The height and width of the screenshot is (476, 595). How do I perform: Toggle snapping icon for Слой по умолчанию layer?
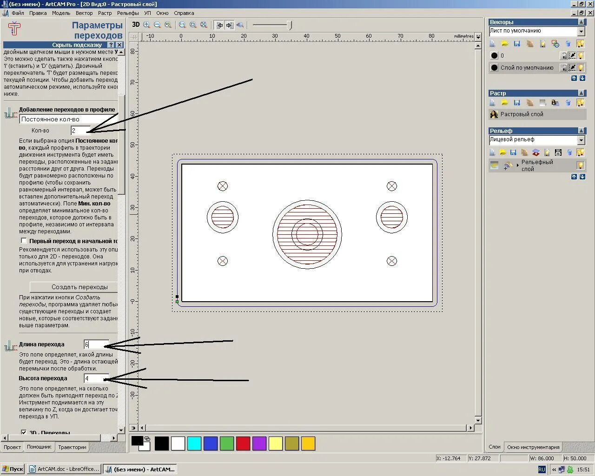[x=573, y=67]
